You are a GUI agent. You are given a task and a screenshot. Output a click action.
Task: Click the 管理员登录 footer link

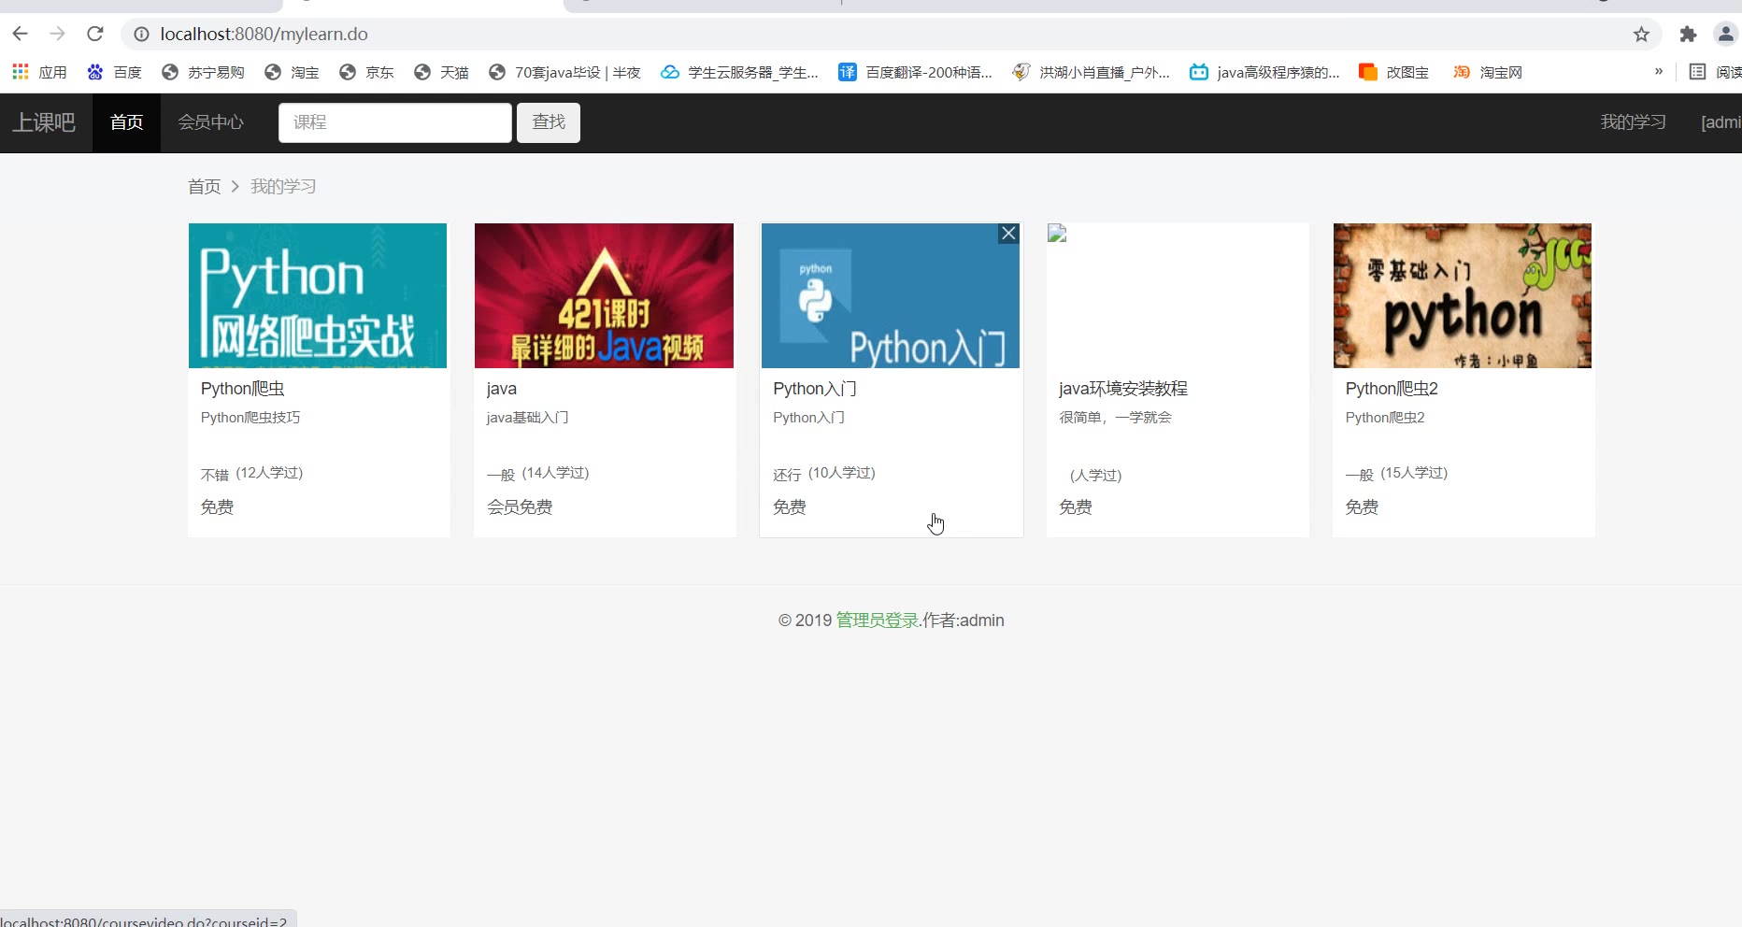878,620
